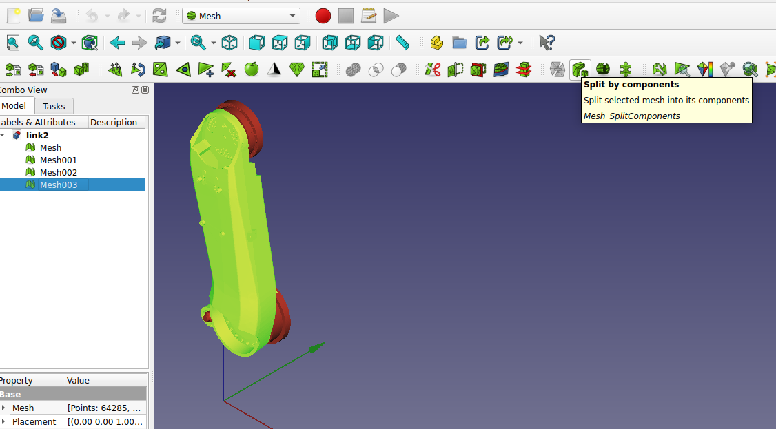Select the measure distance ruler tool
Screen dimensions: 776x429
403,43
